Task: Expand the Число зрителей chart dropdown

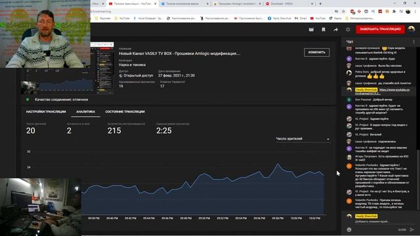Action: 303,139
